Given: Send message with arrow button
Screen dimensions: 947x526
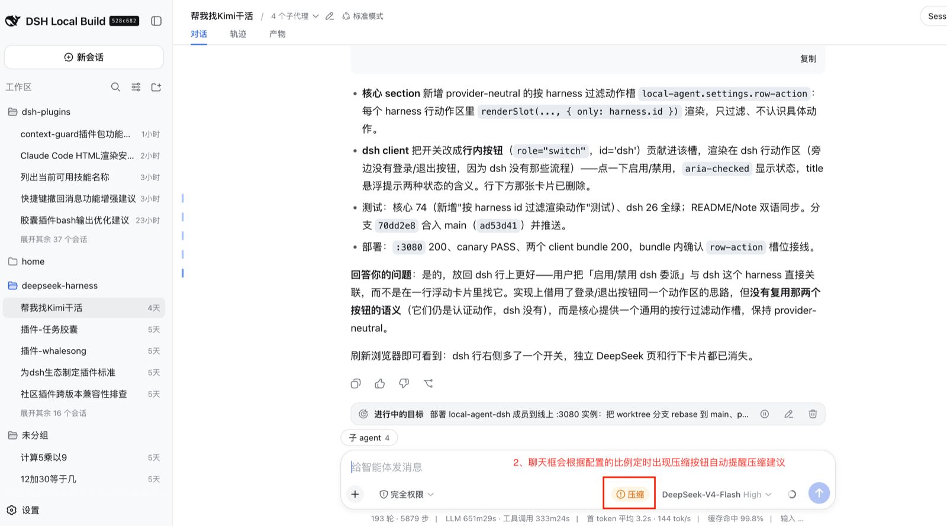Looking at the screenshot, I should pos(819,493).
